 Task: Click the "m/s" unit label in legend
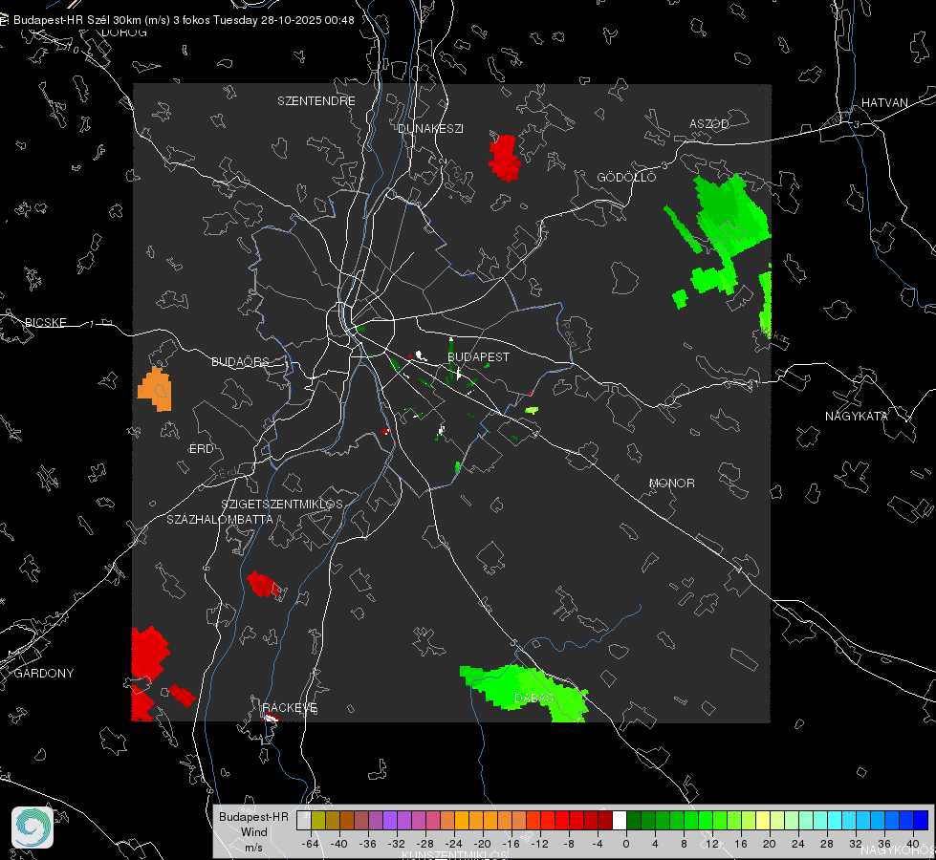pos(253,848)
